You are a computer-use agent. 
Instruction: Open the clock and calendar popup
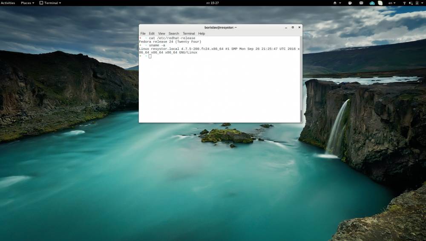pyautogui.click(x=213, y=3)
